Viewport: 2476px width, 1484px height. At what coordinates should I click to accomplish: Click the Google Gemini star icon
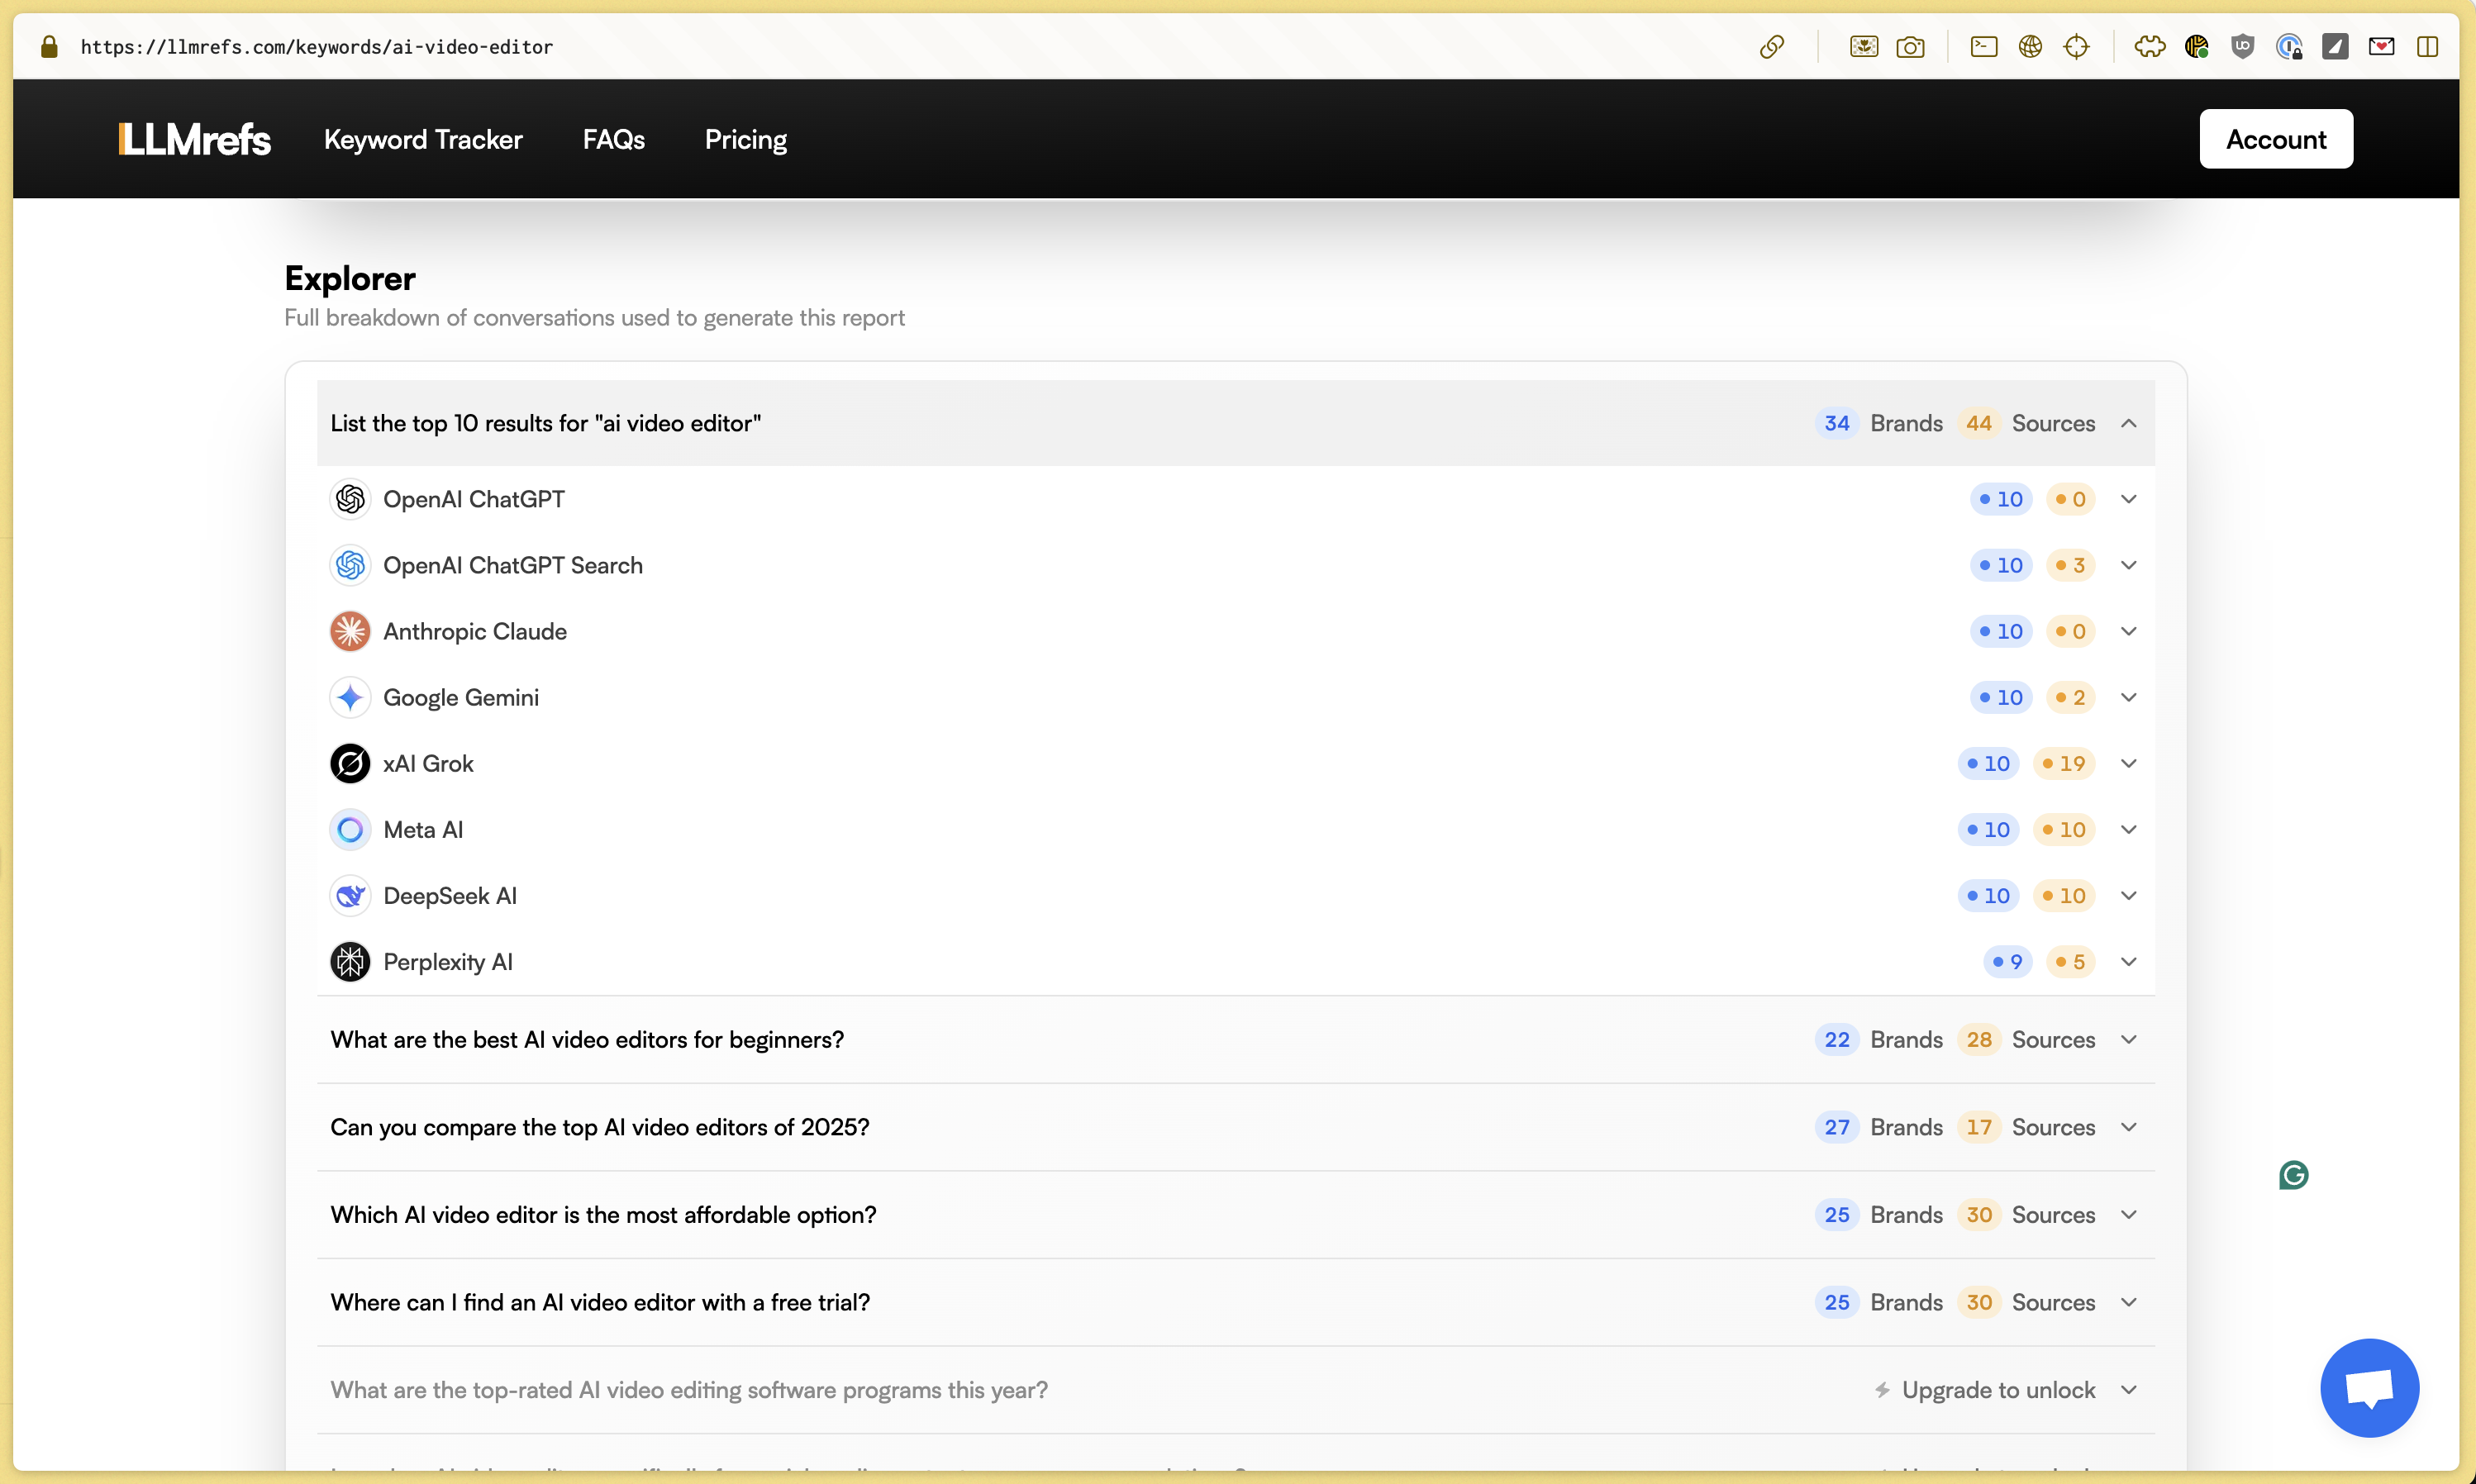[350, 697]
